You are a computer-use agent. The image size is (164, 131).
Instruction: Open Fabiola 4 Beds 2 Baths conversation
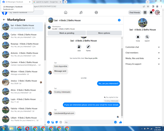tap(22, 110)
